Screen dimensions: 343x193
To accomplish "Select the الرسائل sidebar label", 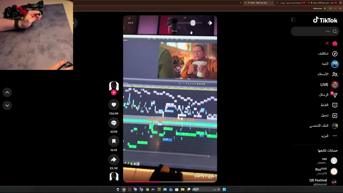I will click(x=324, y=95).
